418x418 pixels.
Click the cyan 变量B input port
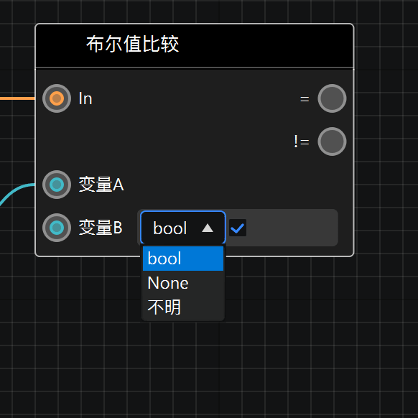pos(57,228)
